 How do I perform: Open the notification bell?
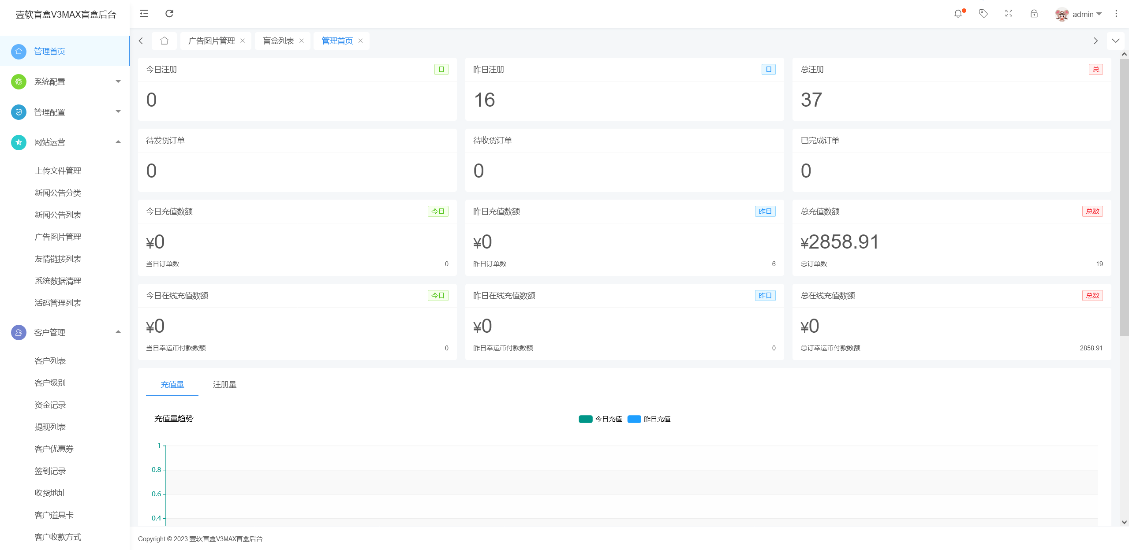(x=958, y=14)
